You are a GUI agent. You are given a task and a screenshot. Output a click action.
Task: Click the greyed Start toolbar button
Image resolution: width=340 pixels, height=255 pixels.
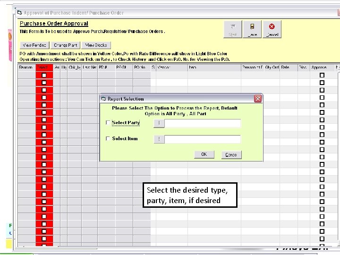click(233, 29)
